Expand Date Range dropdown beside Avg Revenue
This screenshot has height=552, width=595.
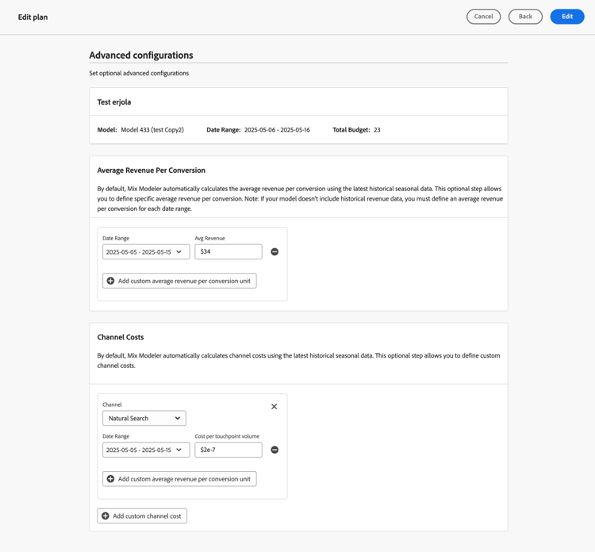tap(145, 252)
